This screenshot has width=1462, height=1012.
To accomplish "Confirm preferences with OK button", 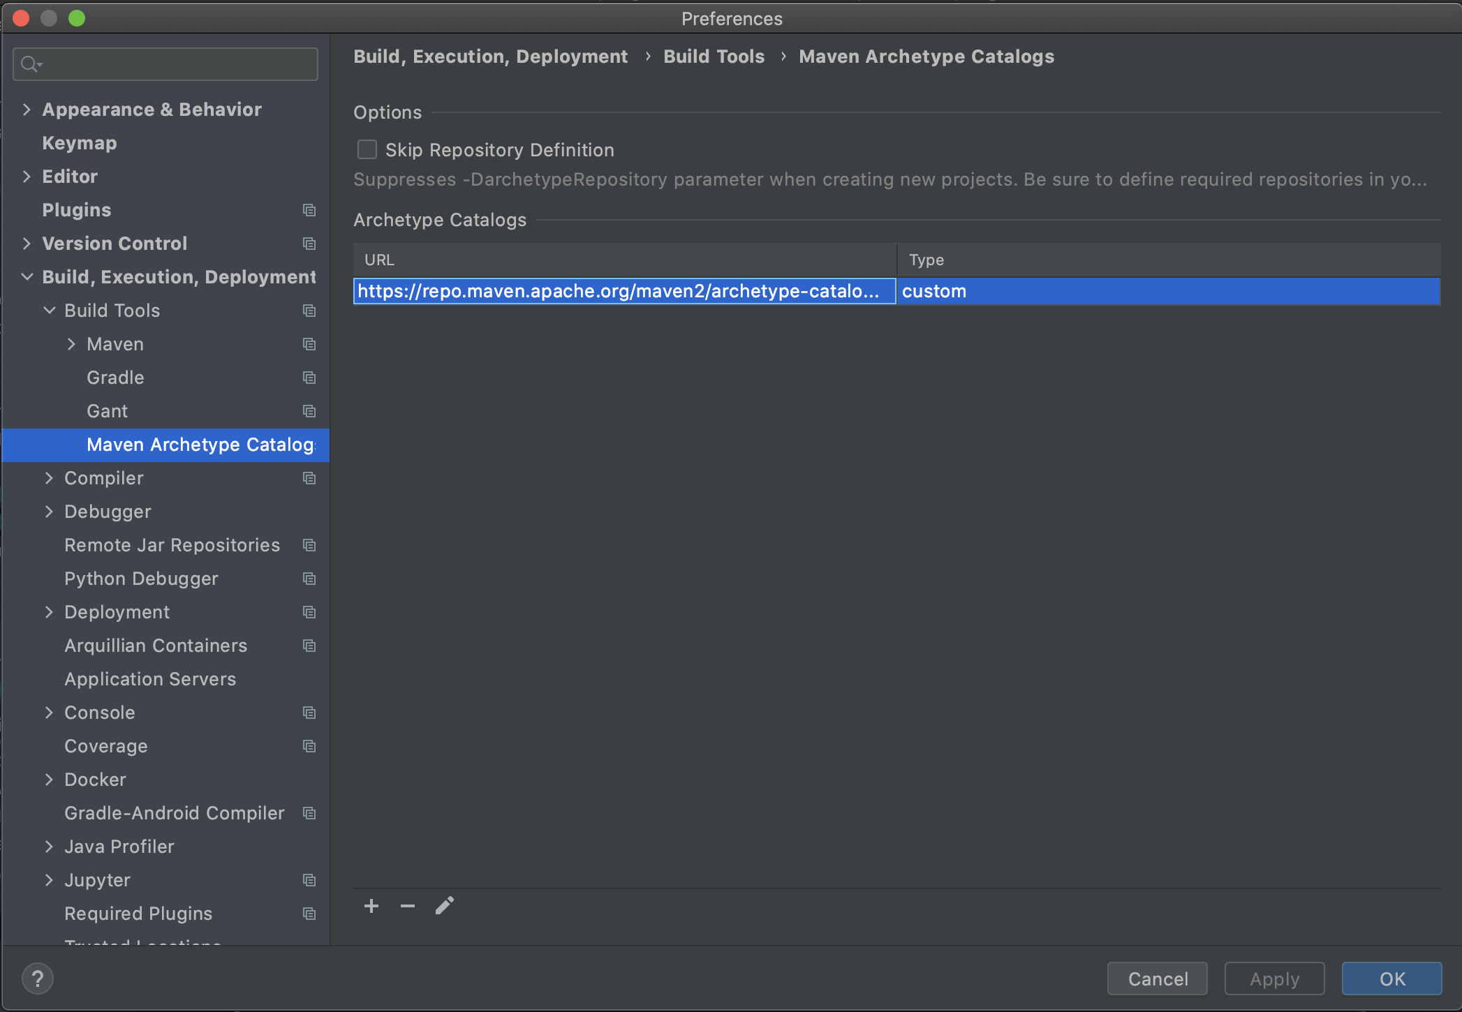I will [x=1392, y=978].
